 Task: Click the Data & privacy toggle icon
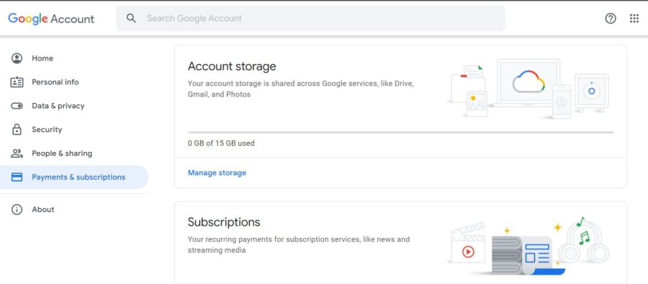pyautogui.click(x=17, y=106)
